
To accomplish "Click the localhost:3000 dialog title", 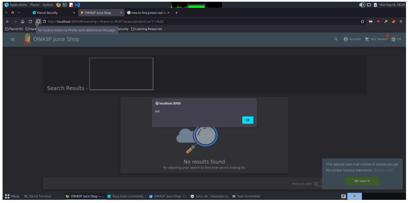I will [168, 103].
